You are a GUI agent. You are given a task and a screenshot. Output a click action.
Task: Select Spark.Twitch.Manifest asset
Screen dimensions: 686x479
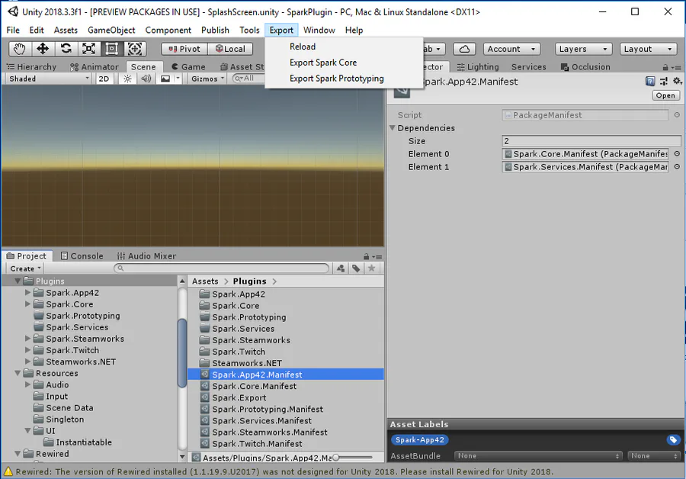point(257,444)
